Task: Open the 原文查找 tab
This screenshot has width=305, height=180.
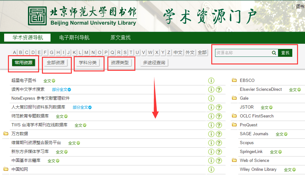Action: click(120, 37)
